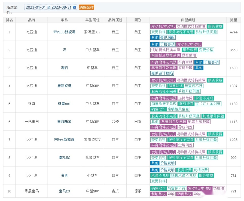Screen dimensions: 244x201
Task: Click the 疑似设计缺陷 issue tag
Action: 162,73
